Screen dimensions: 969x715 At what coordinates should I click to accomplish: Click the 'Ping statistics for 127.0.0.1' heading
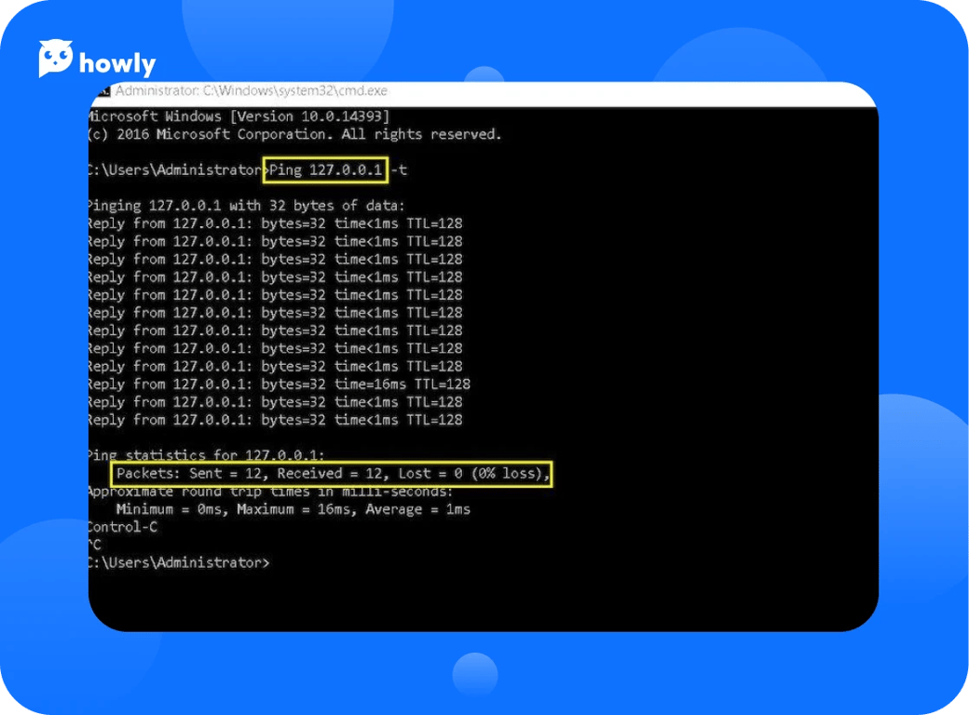point(206,455)
